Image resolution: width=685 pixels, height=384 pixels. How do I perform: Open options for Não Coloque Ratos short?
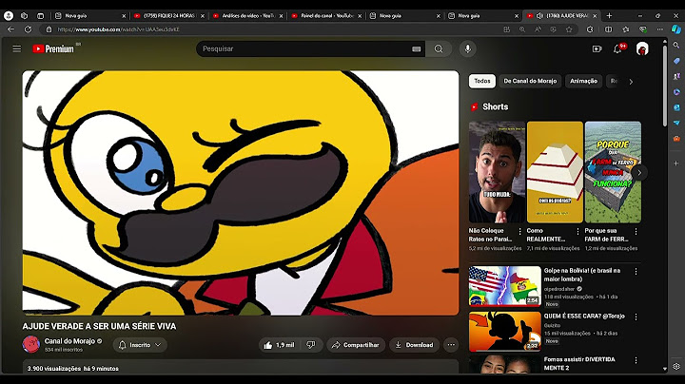[x=519, y=231]
